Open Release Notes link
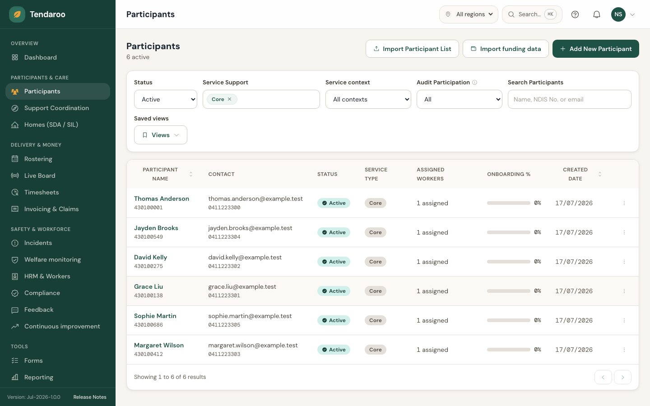The width and height of the screenshot is (650, 406). pos(90,397)
